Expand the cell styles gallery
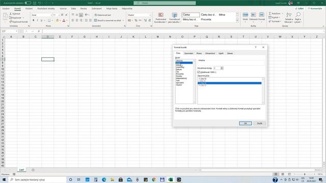 237,21
